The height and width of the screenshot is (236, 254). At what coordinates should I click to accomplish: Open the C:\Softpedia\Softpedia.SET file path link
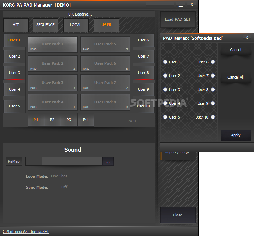click(x=26, y=232)
